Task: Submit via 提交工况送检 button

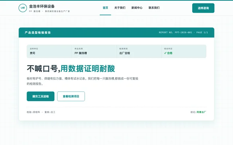Action: coord(40,96)
